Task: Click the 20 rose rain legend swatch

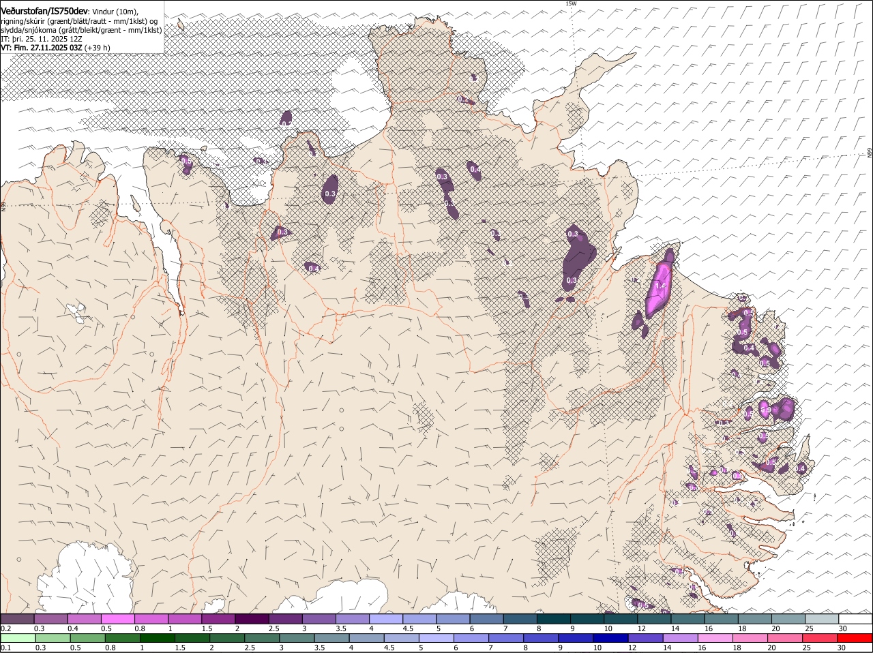Action: coord(784,638)
